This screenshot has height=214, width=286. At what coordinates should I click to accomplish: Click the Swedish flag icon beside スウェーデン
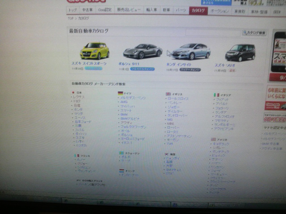pos(121,153)
